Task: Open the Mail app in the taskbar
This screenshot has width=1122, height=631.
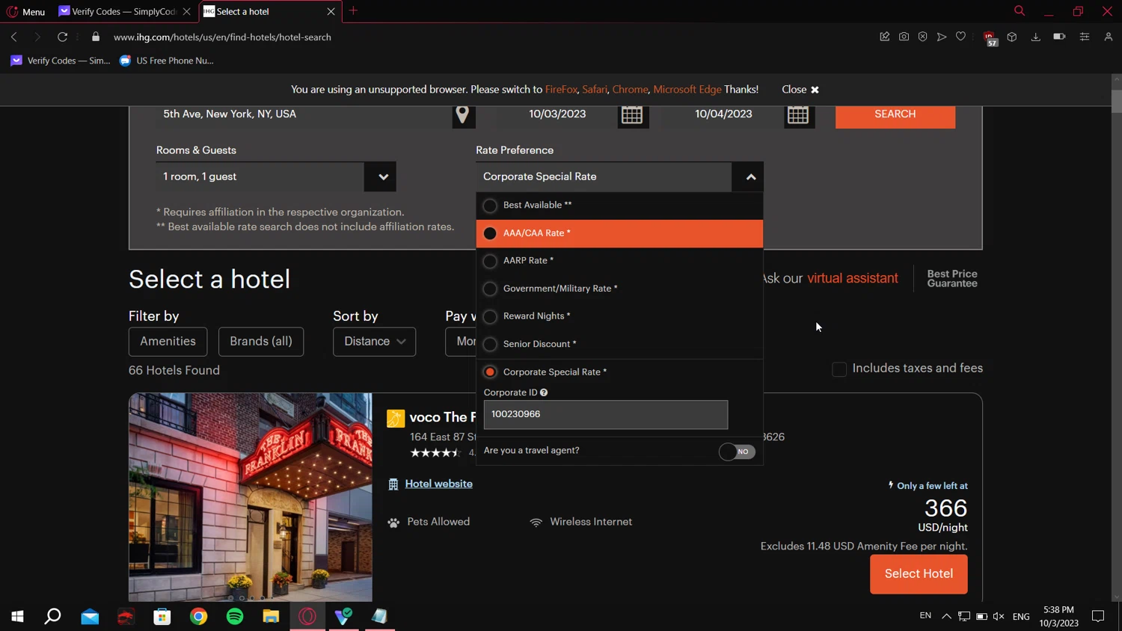Action: pos(90,617)
